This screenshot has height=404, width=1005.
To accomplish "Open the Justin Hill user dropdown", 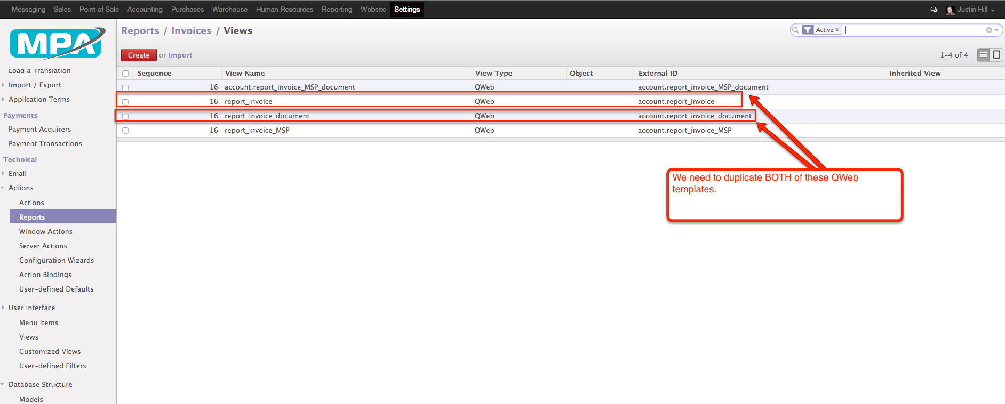I will point(971,10).
